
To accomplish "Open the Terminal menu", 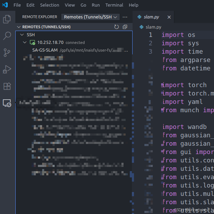I will tap(114, 5).
